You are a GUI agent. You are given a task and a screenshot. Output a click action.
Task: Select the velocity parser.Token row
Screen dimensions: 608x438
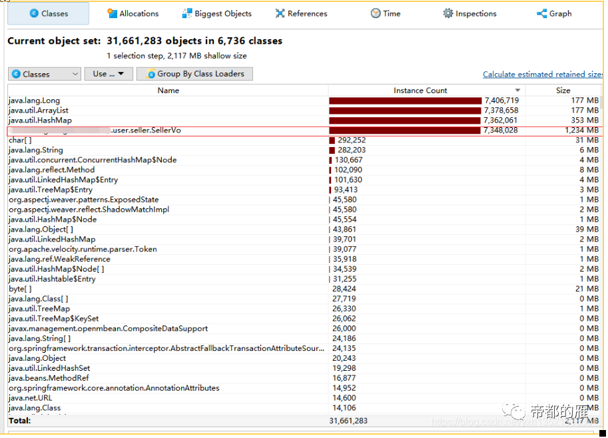point(304,249)
